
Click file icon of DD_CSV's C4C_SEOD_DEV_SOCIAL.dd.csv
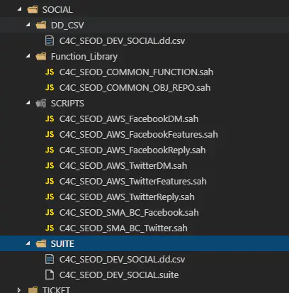(50, 40)
